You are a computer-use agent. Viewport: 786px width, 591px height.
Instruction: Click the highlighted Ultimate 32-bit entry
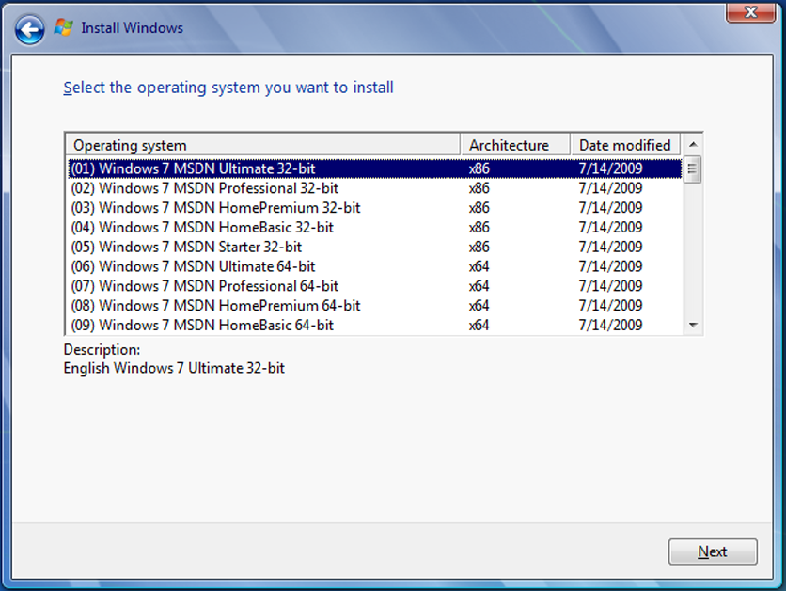pyautogui.click(x=188, y=168)
